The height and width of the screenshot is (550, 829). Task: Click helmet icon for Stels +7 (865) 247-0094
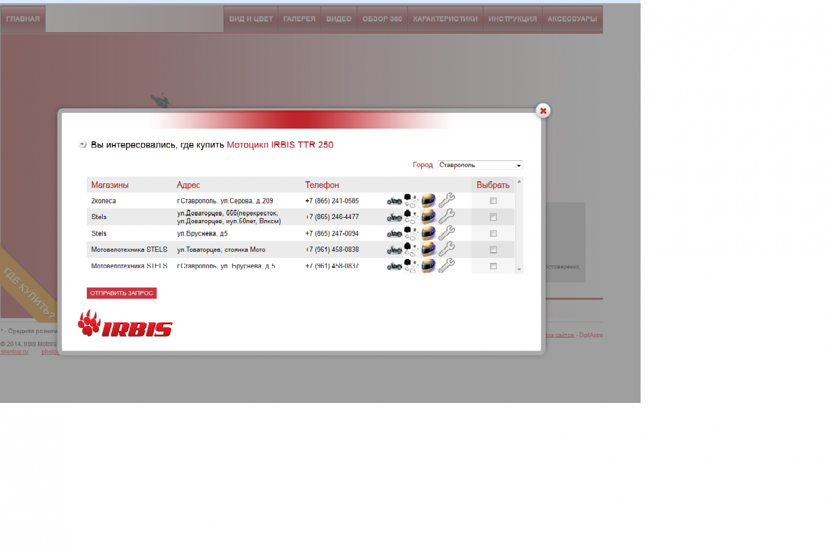tap(428, 234)
